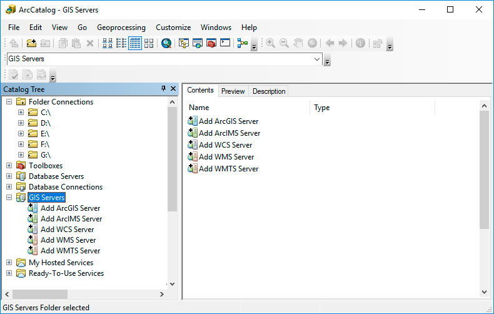Image resolution: width=494 pixels, height=314 pixels.
Task: Click the Paste toolbar icon
Action: click(x=76, y=43)
